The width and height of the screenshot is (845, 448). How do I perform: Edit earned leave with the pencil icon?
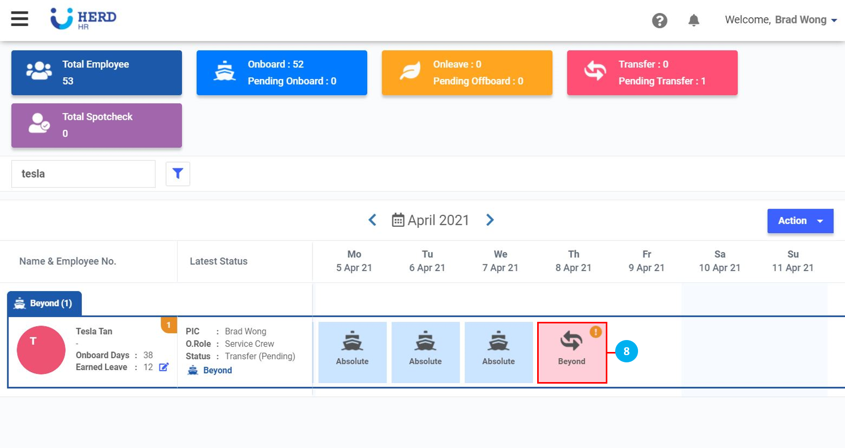coord(164,367)
